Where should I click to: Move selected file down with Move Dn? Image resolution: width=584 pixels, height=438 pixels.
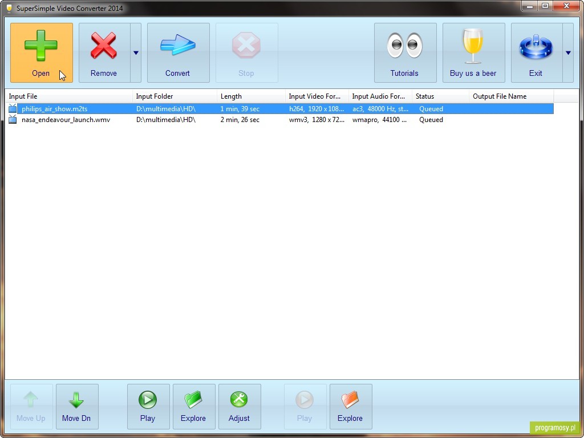click(77, 406)
